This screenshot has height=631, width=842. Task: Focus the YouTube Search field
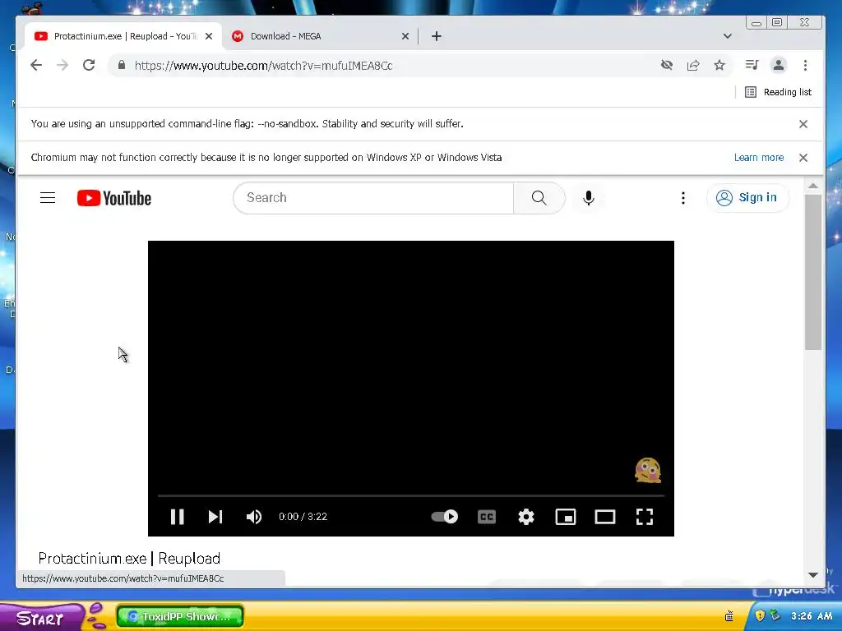373,197
